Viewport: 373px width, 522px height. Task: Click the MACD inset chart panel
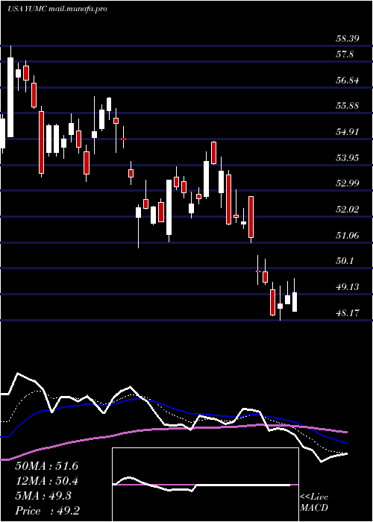[x=205, y=485]
